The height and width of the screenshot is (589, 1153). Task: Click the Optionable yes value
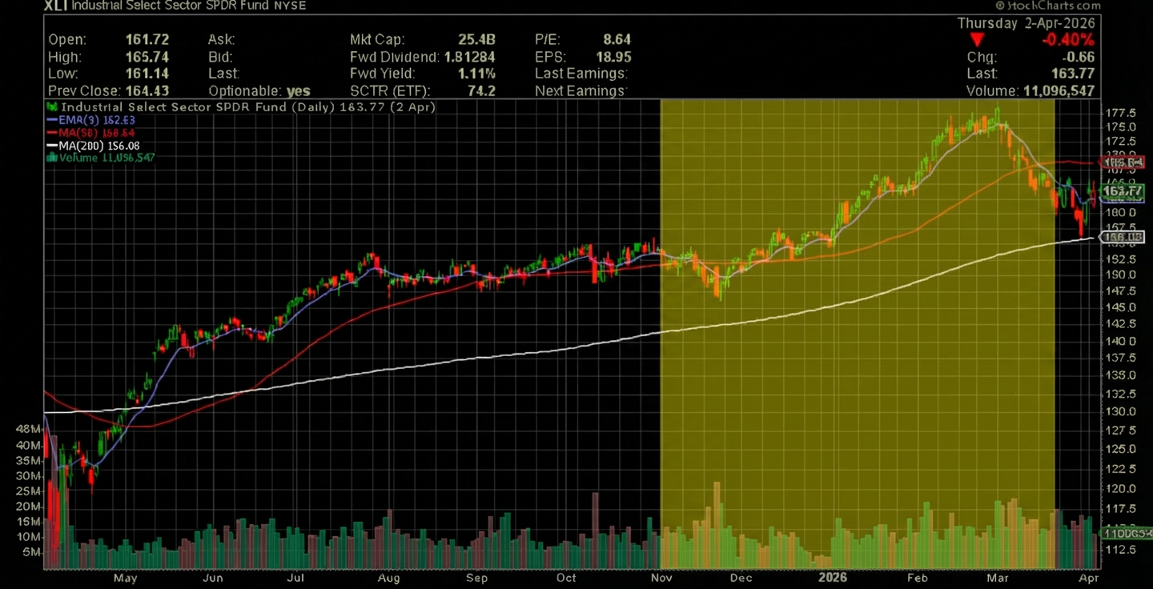pos(298,91)
